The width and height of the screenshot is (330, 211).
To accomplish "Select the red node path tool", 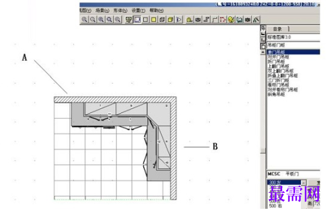I will click(223, 20).
